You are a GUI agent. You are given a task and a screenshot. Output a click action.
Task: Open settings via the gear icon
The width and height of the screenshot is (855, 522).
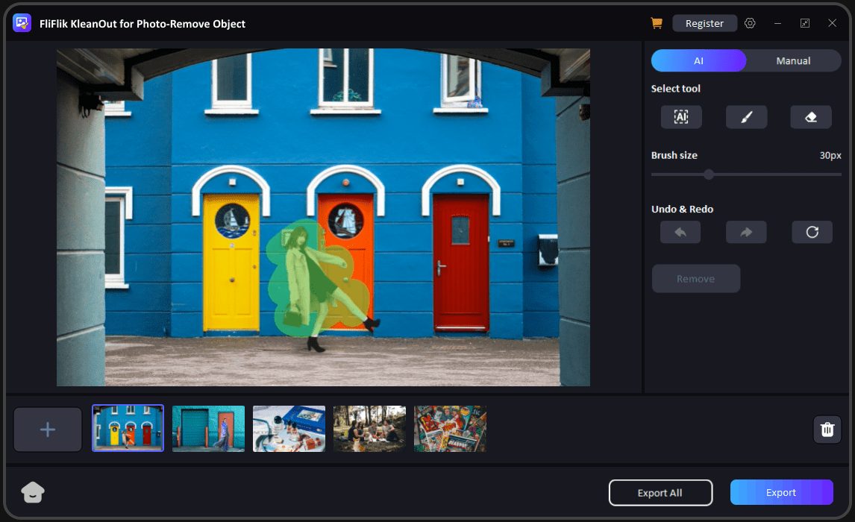point(750,23)
